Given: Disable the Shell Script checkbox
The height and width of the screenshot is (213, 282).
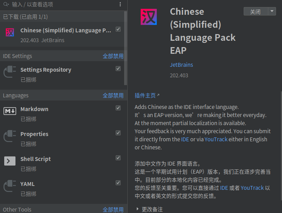Looking at the screenshot, I should point(118,158).
